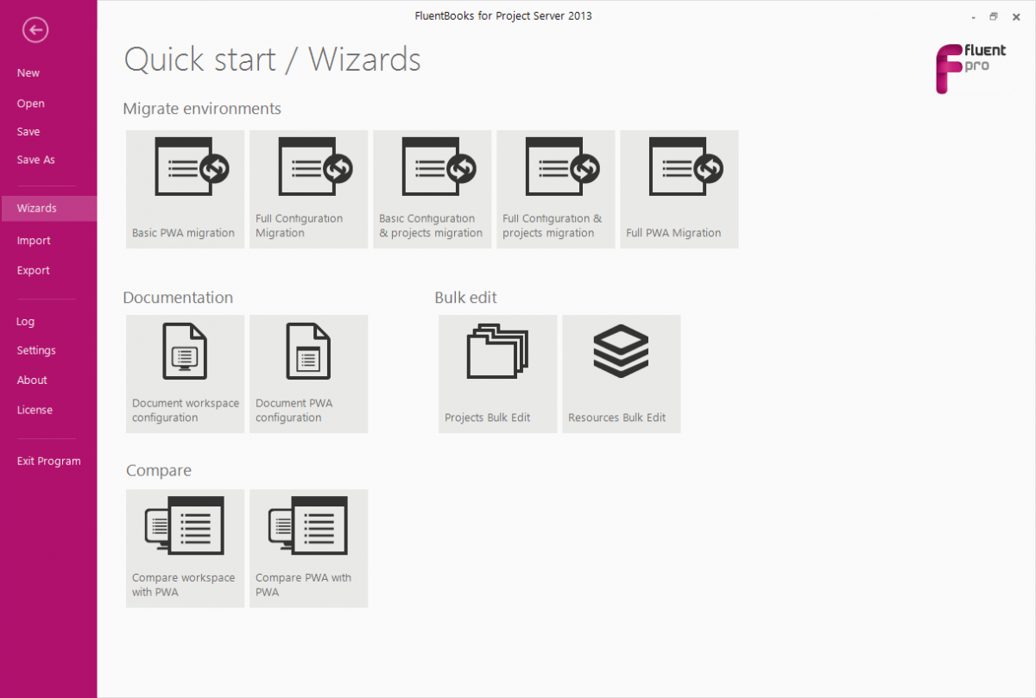Open the Export section

click(33, 270)
